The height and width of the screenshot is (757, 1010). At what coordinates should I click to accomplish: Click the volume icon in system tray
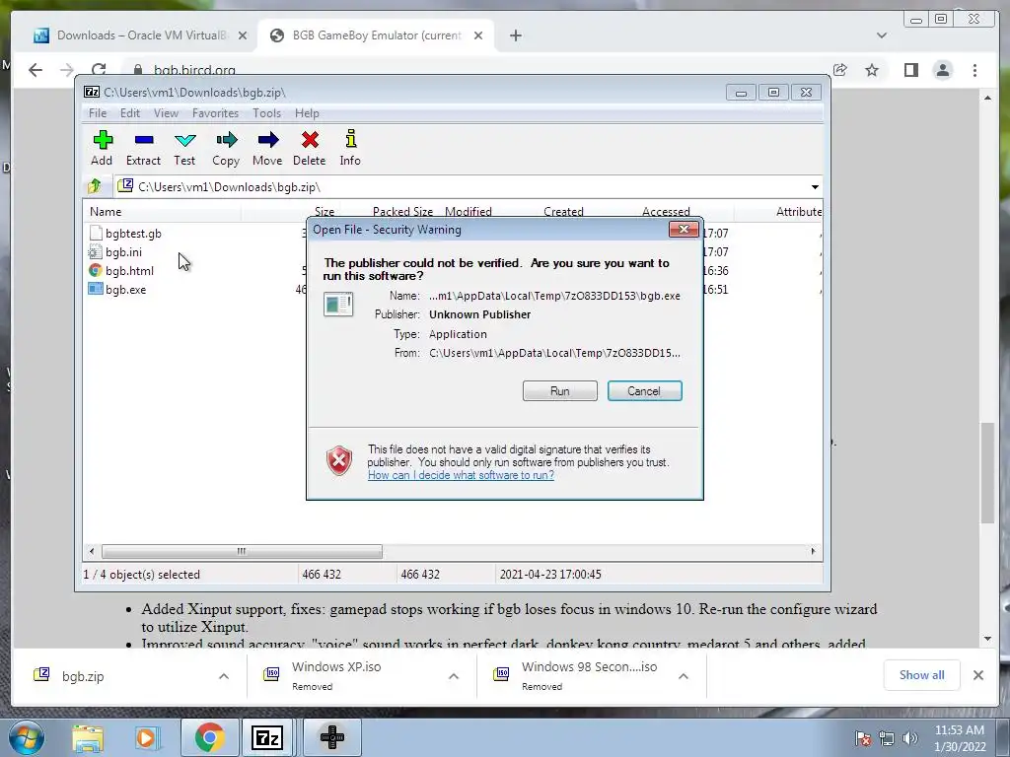click(909, 738)
